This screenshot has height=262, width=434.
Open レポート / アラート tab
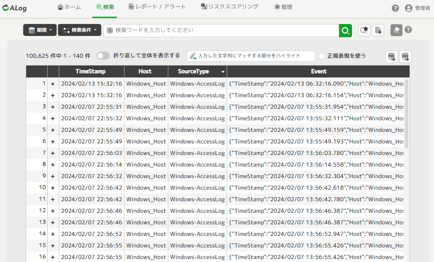157,6
